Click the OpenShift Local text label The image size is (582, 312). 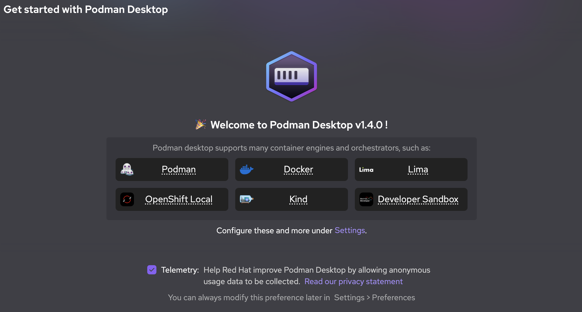[x=179, y=199]
